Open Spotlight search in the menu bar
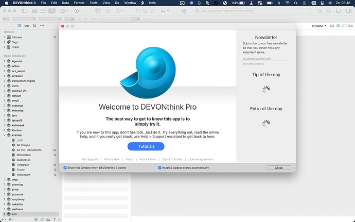Viewport: 355px width, 222px height. [x=296, y=3]
